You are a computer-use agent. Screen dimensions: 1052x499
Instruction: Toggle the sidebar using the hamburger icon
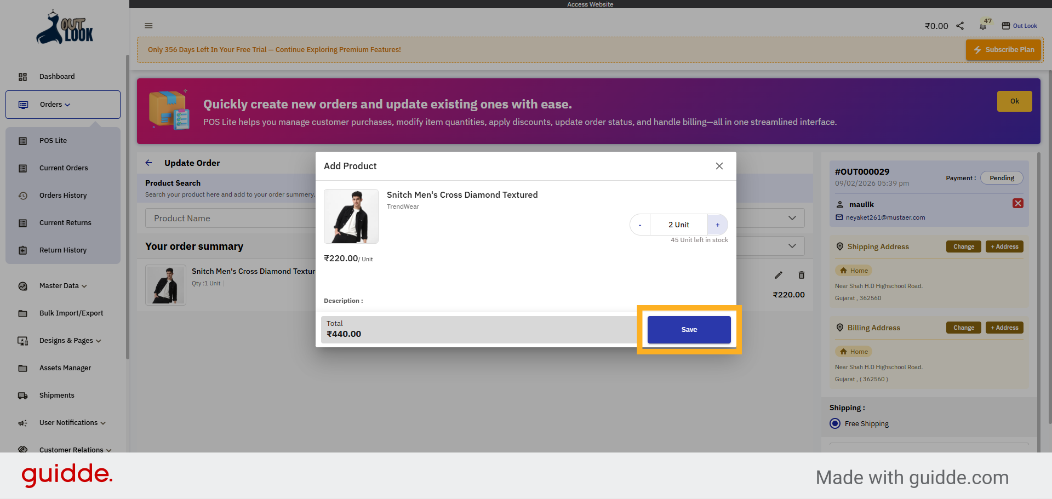tap(148, 25)
